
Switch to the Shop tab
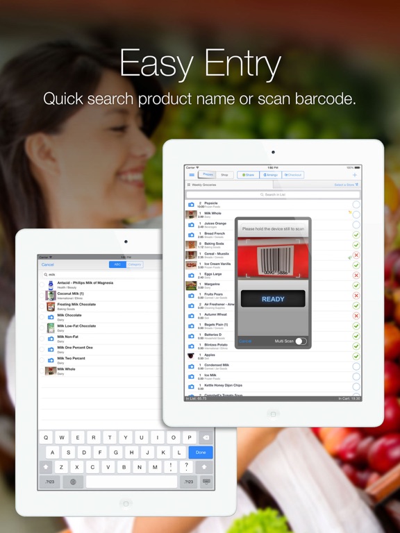point(224,175)
